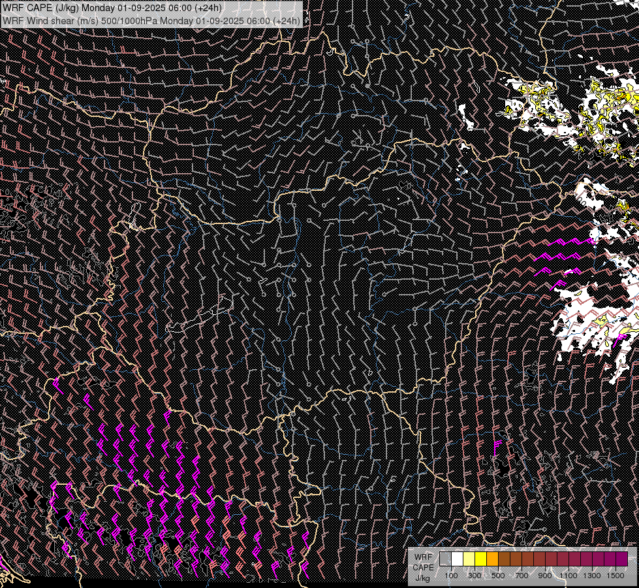Click the 100 legend scale label
Viewport: 639px width, 588px height.
coord(451,576)
